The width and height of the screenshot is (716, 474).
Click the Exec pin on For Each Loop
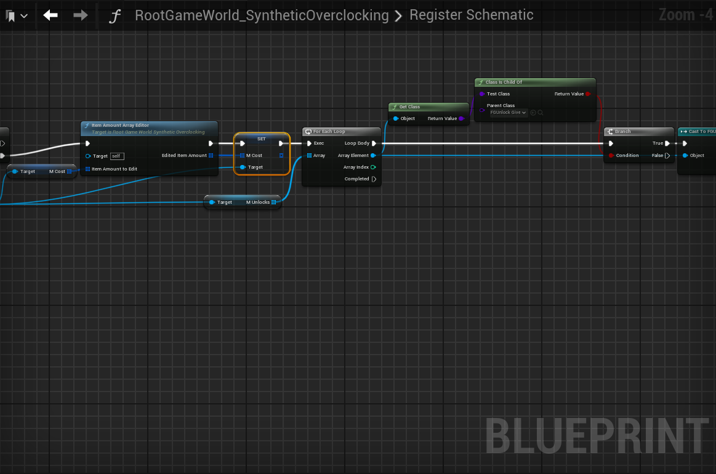pos(309,143)
